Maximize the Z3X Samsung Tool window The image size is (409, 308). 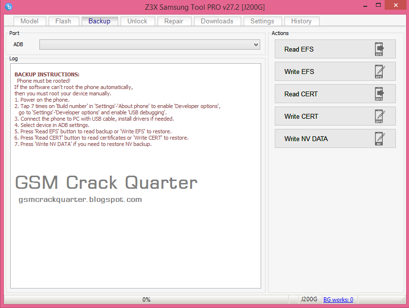pyautogui.click(x=378, y=5)
